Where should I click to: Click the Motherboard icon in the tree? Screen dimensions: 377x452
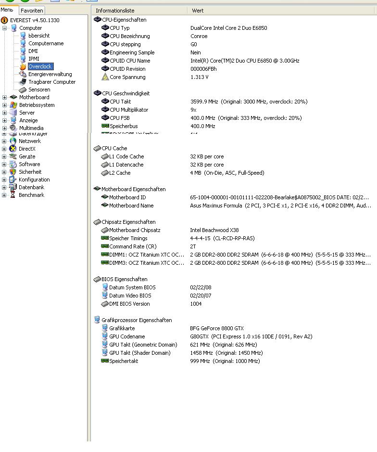click(x=13, y=97)
